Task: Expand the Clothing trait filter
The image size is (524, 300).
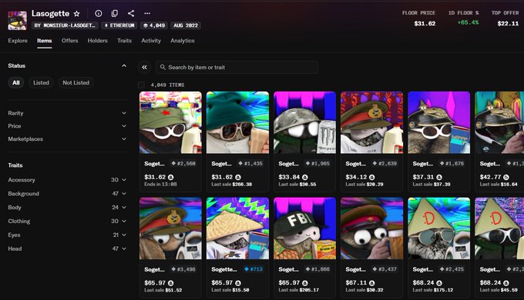Action: pyautogui.click(x=67, y=222)
